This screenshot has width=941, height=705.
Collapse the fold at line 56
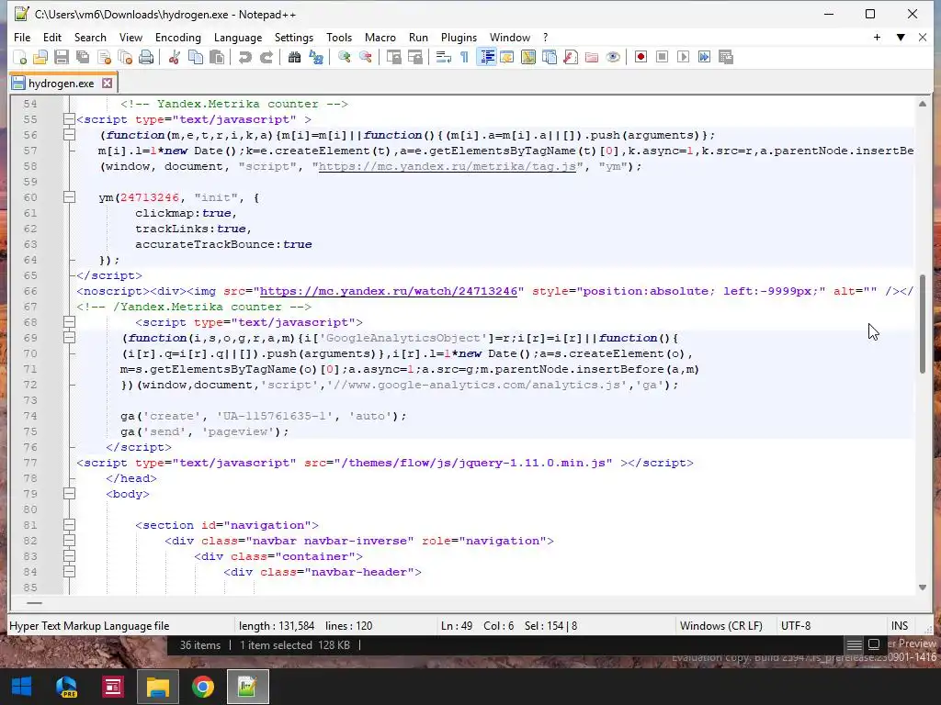click(69, 135)
